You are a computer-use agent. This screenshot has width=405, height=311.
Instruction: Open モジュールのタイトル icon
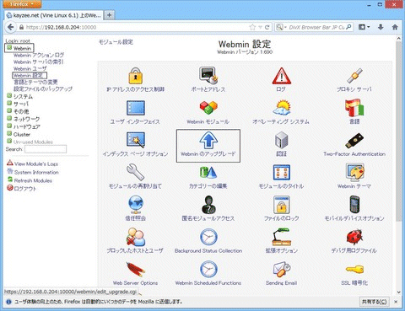pyautogui.click(x=282, y=172)
